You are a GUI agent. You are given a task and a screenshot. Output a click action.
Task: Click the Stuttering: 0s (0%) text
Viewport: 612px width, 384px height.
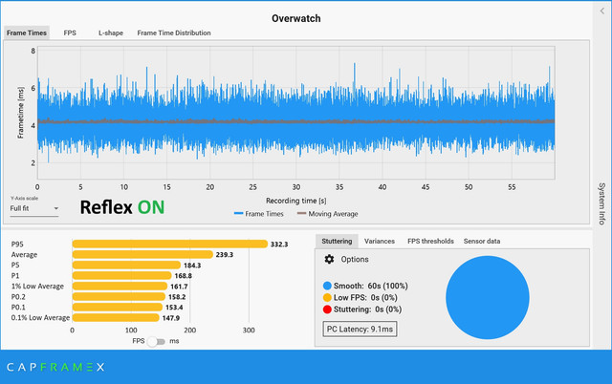(367, 309)
